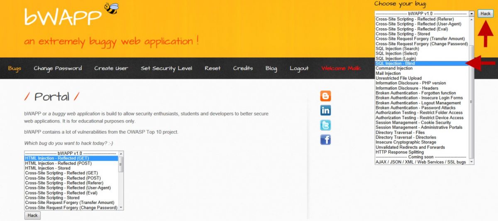Choose SQL Injection (Login) in dropdown
Viewport: 498px width, 221px height.
point(421,59)
